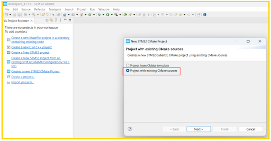Open the Build hammer dropdown arrow
This screenshot has width=271, height=141.
38,15
